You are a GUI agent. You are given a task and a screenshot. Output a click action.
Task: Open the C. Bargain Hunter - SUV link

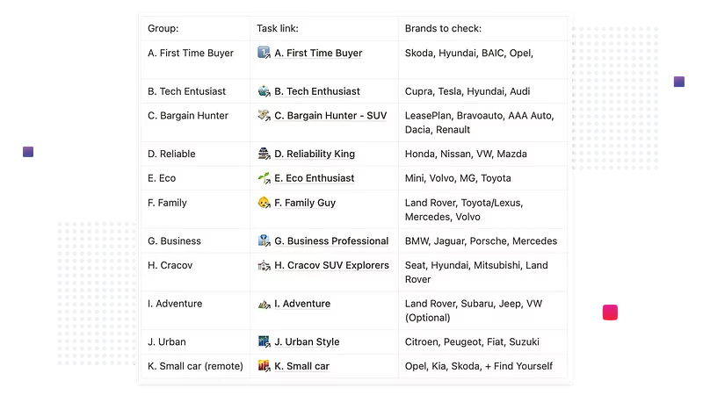(331, 116)
